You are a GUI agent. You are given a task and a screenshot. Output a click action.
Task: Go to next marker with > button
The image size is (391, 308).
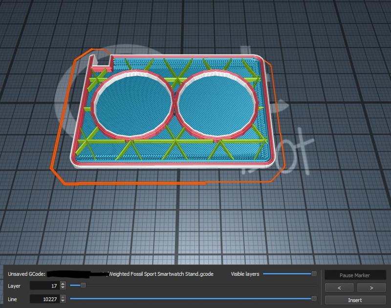coord(371,288)
